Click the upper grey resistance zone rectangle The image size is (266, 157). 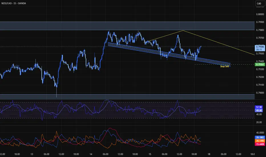(x=127, y=26)
